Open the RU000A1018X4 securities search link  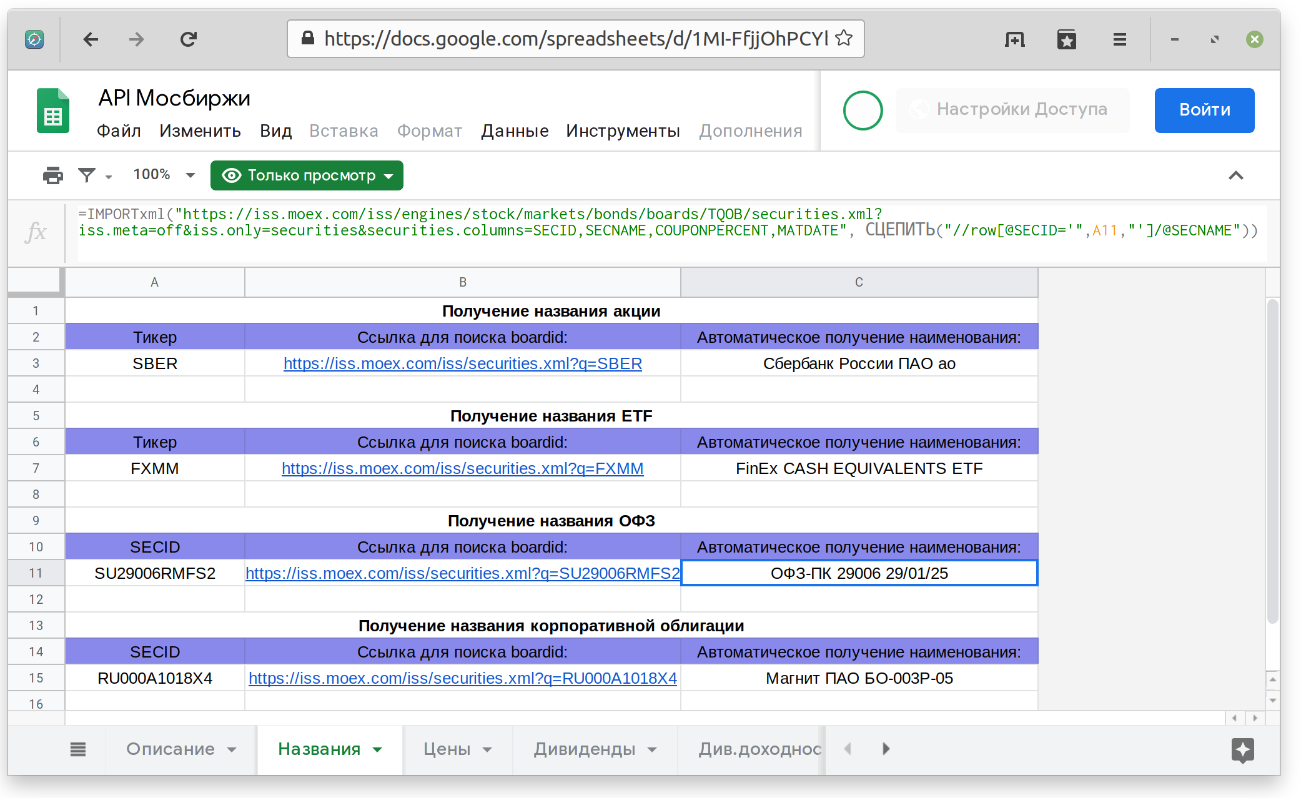(463, 678)
